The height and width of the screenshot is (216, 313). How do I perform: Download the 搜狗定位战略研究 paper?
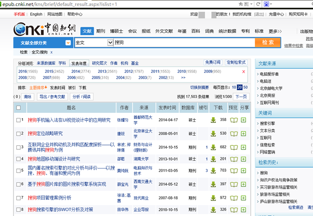pos(213,133)
